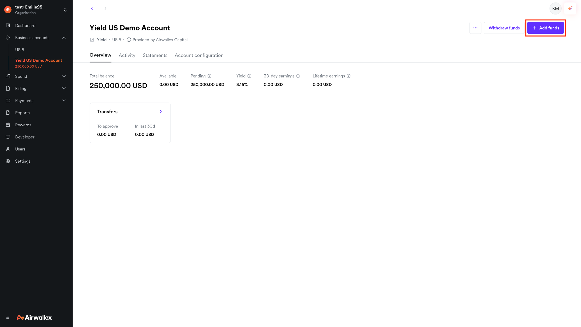
Task: Click the organisation globe avatar icon
Action: [8, 10]
